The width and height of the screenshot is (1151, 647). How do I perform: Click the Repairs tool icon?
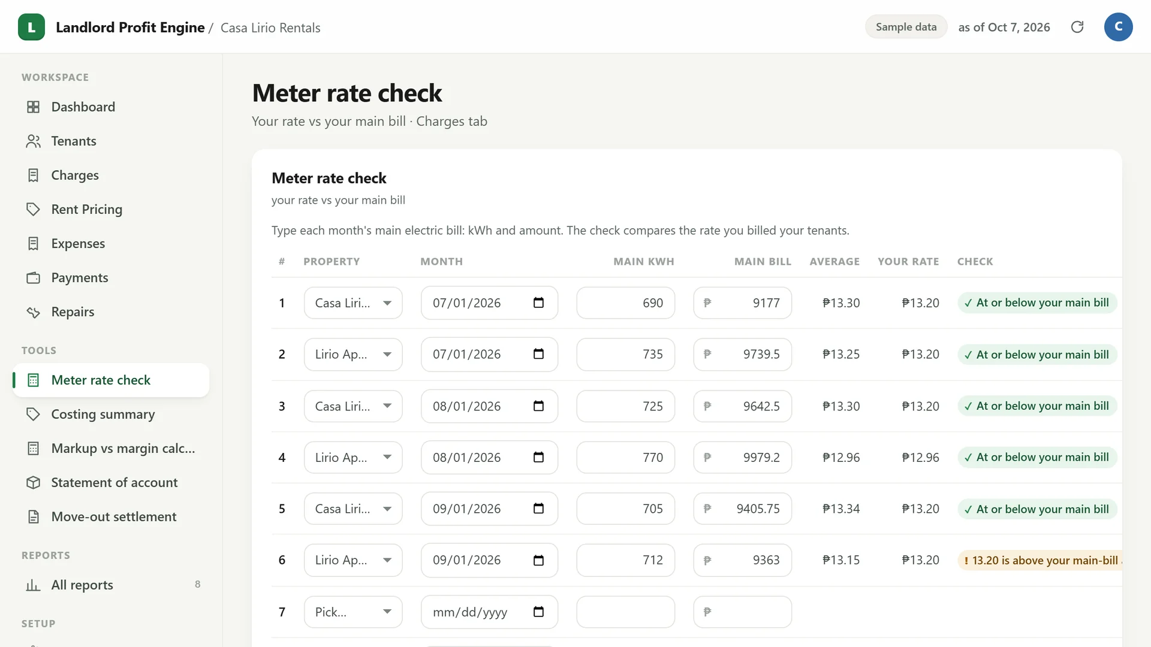34,312
